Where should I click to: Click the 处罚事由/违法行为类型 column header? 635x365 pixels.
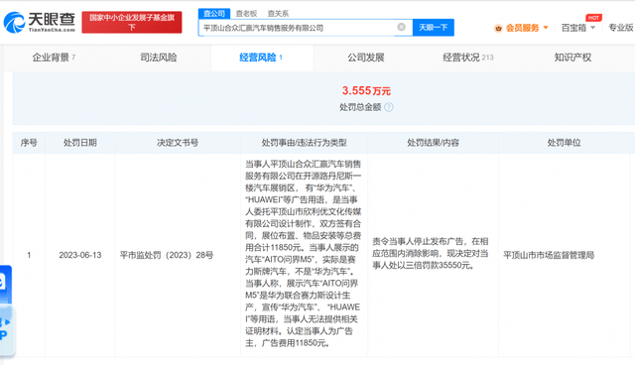304,143
